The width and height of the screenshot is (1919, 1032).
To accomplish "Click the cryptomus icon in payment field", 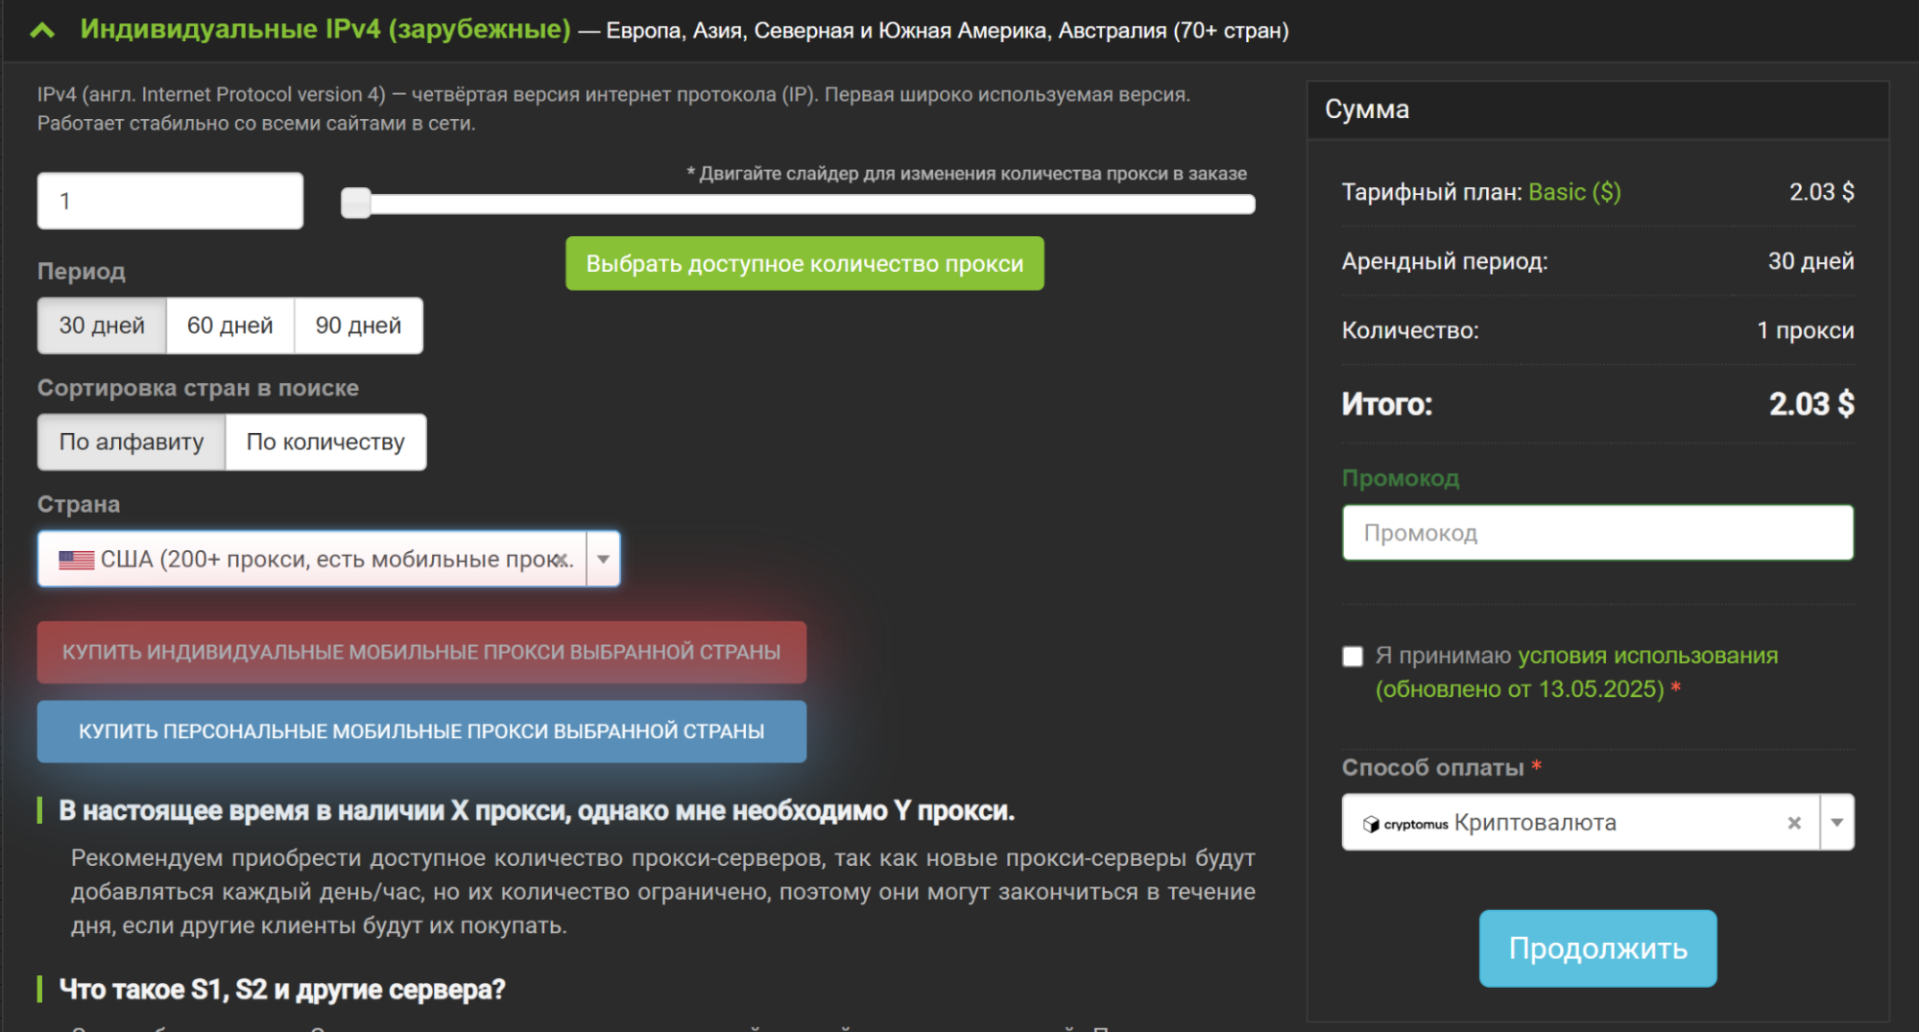I will pos(1371,822).
